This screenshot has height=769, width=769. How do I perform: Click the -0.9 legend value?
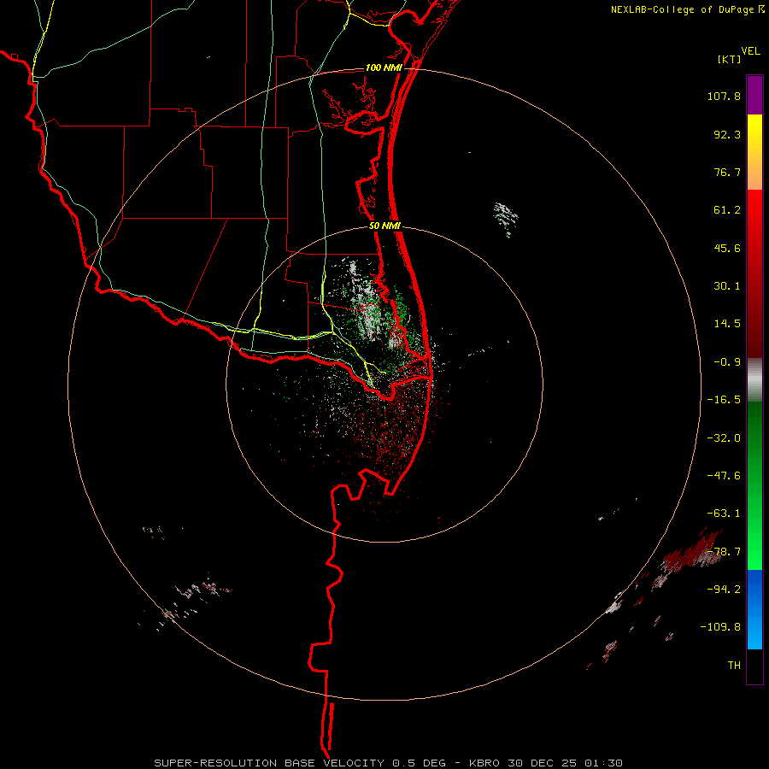(x=727, y=362)
